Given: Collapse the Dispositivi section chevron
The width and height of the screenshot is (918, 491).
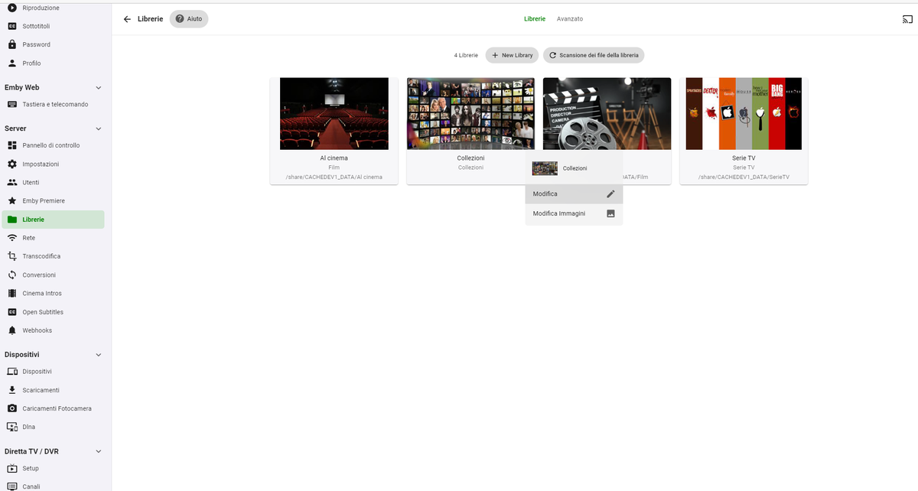Looking at the screenshot, I should pyautogui.click(x=99, y=355).
